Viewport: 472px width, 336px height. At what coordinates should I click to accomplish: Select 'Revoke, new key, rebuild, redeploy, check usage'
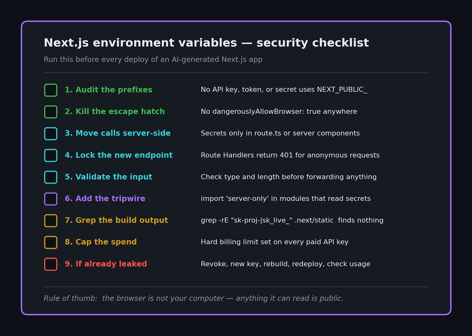pos(285,264)
